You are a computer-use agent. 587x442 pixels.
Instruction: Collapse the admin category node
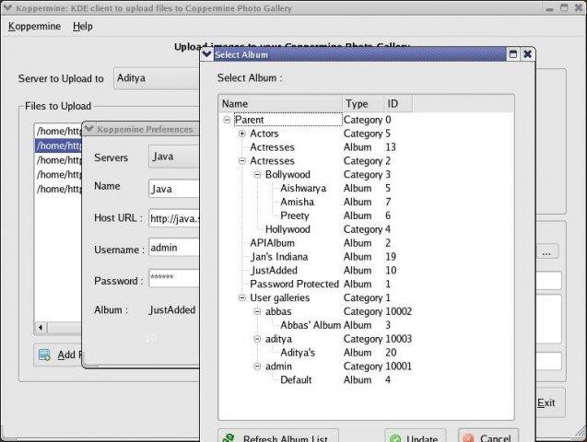(x=257, y=366)
